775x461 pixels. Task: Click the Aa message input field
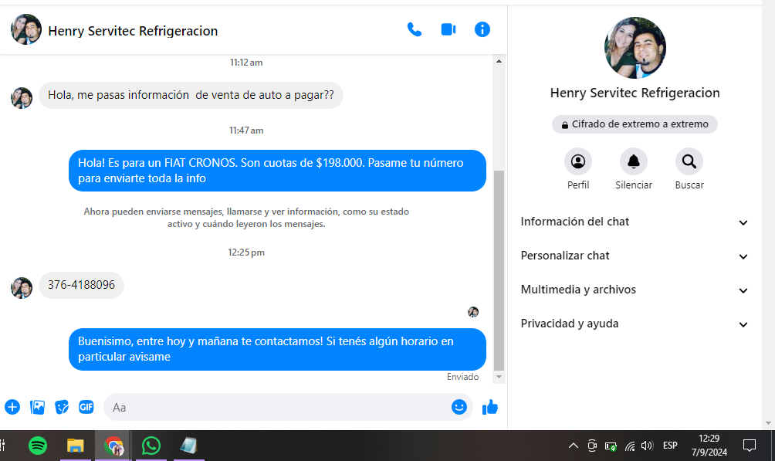tap(278, 407)
